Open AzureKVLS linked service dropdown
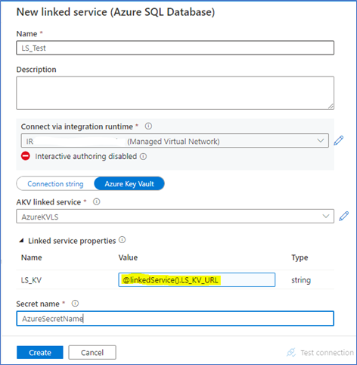Viewport: 357px width, 365px height. [175, 217]
